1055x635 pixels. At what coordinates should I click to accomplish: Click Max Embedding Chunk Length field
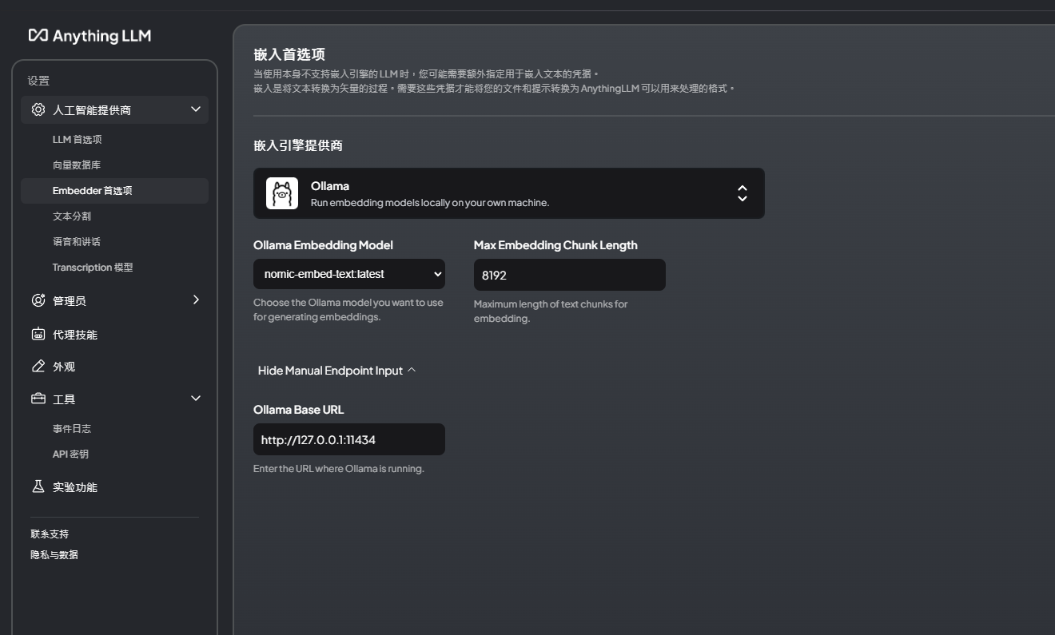tap(570, 275)
